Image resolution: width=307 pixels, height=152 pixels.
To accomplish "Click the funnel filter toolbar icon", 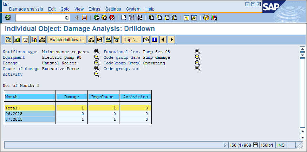I will [117, 40].
